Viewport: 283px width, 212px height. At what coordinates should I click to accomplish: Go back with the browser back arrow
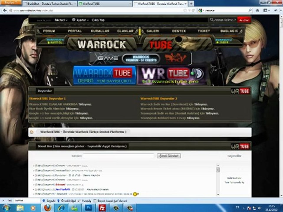pos(5,11)
